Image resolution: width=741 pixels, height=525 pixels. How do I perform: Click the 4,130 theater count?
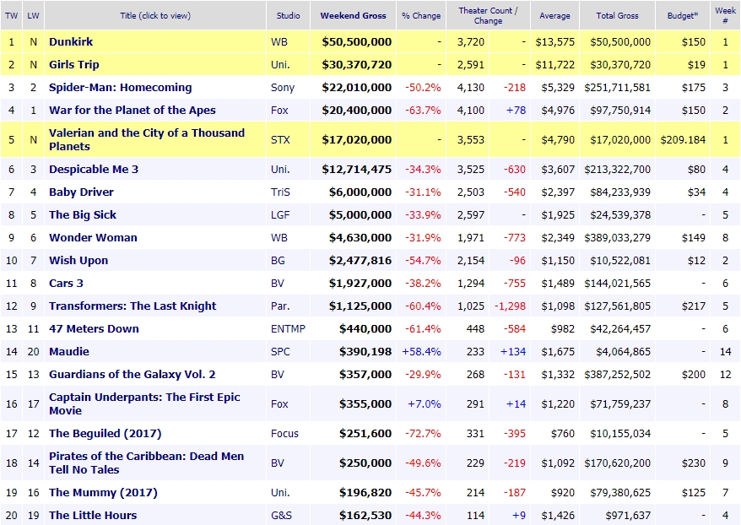click(471, 88)
